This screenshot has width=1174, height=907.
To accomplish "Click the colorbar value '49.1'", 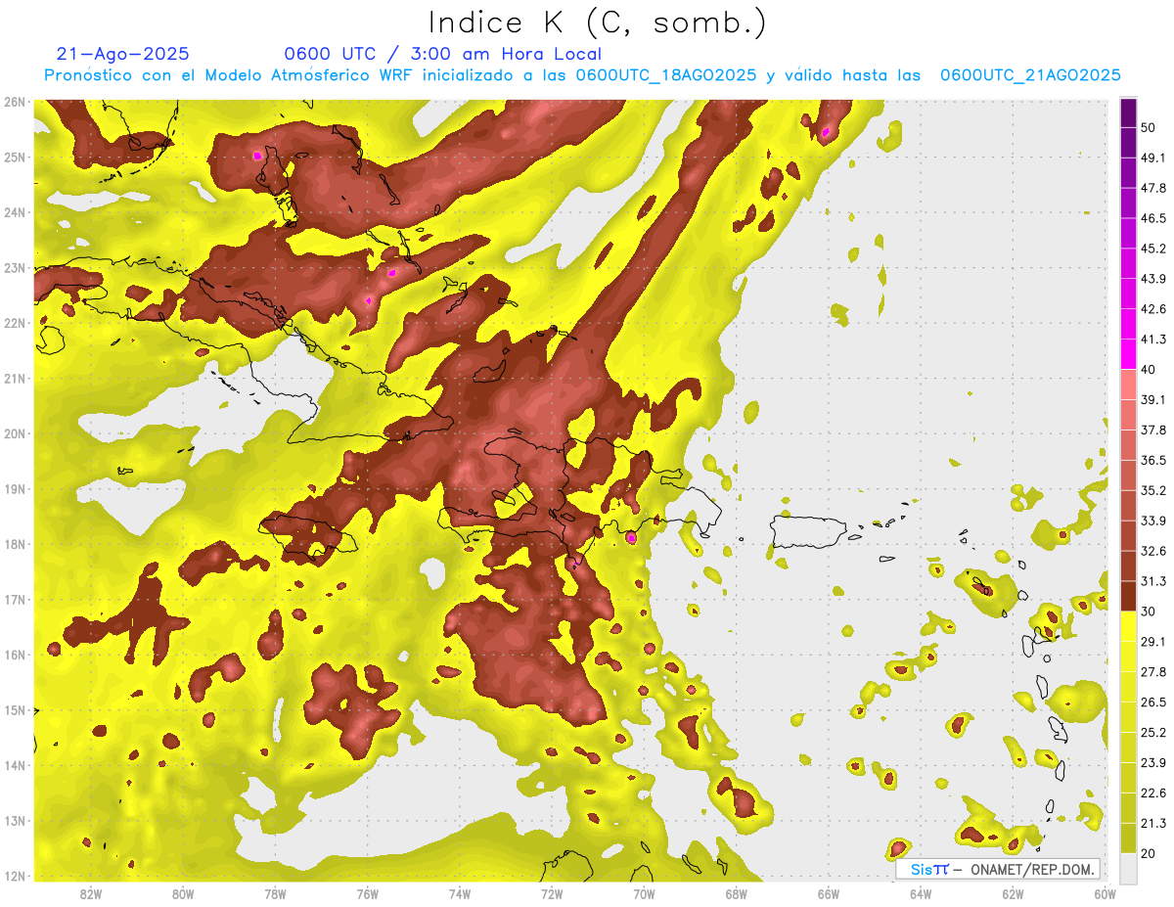I will click(1153, 158).
